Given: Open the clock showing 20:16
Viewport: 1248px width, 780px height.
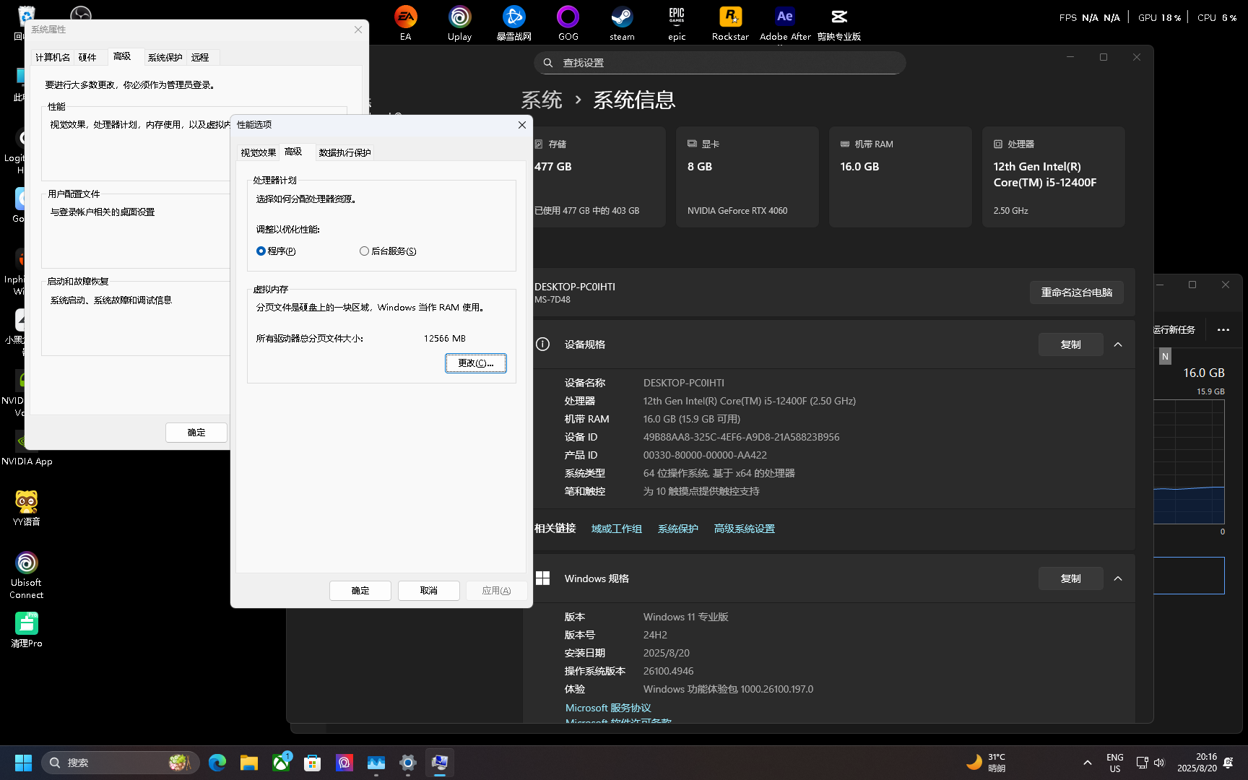Looking at the screenshot, I should [1197, 763].
